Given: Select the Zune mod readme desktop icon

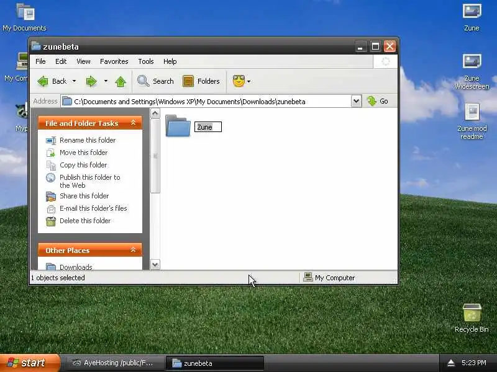Looking at the screenshot, I should [472, 112].
